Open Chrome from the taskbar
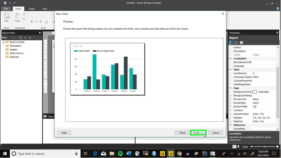Image resolution: width=281 pixels, height=158 pixels. click(x=179, y=154)
